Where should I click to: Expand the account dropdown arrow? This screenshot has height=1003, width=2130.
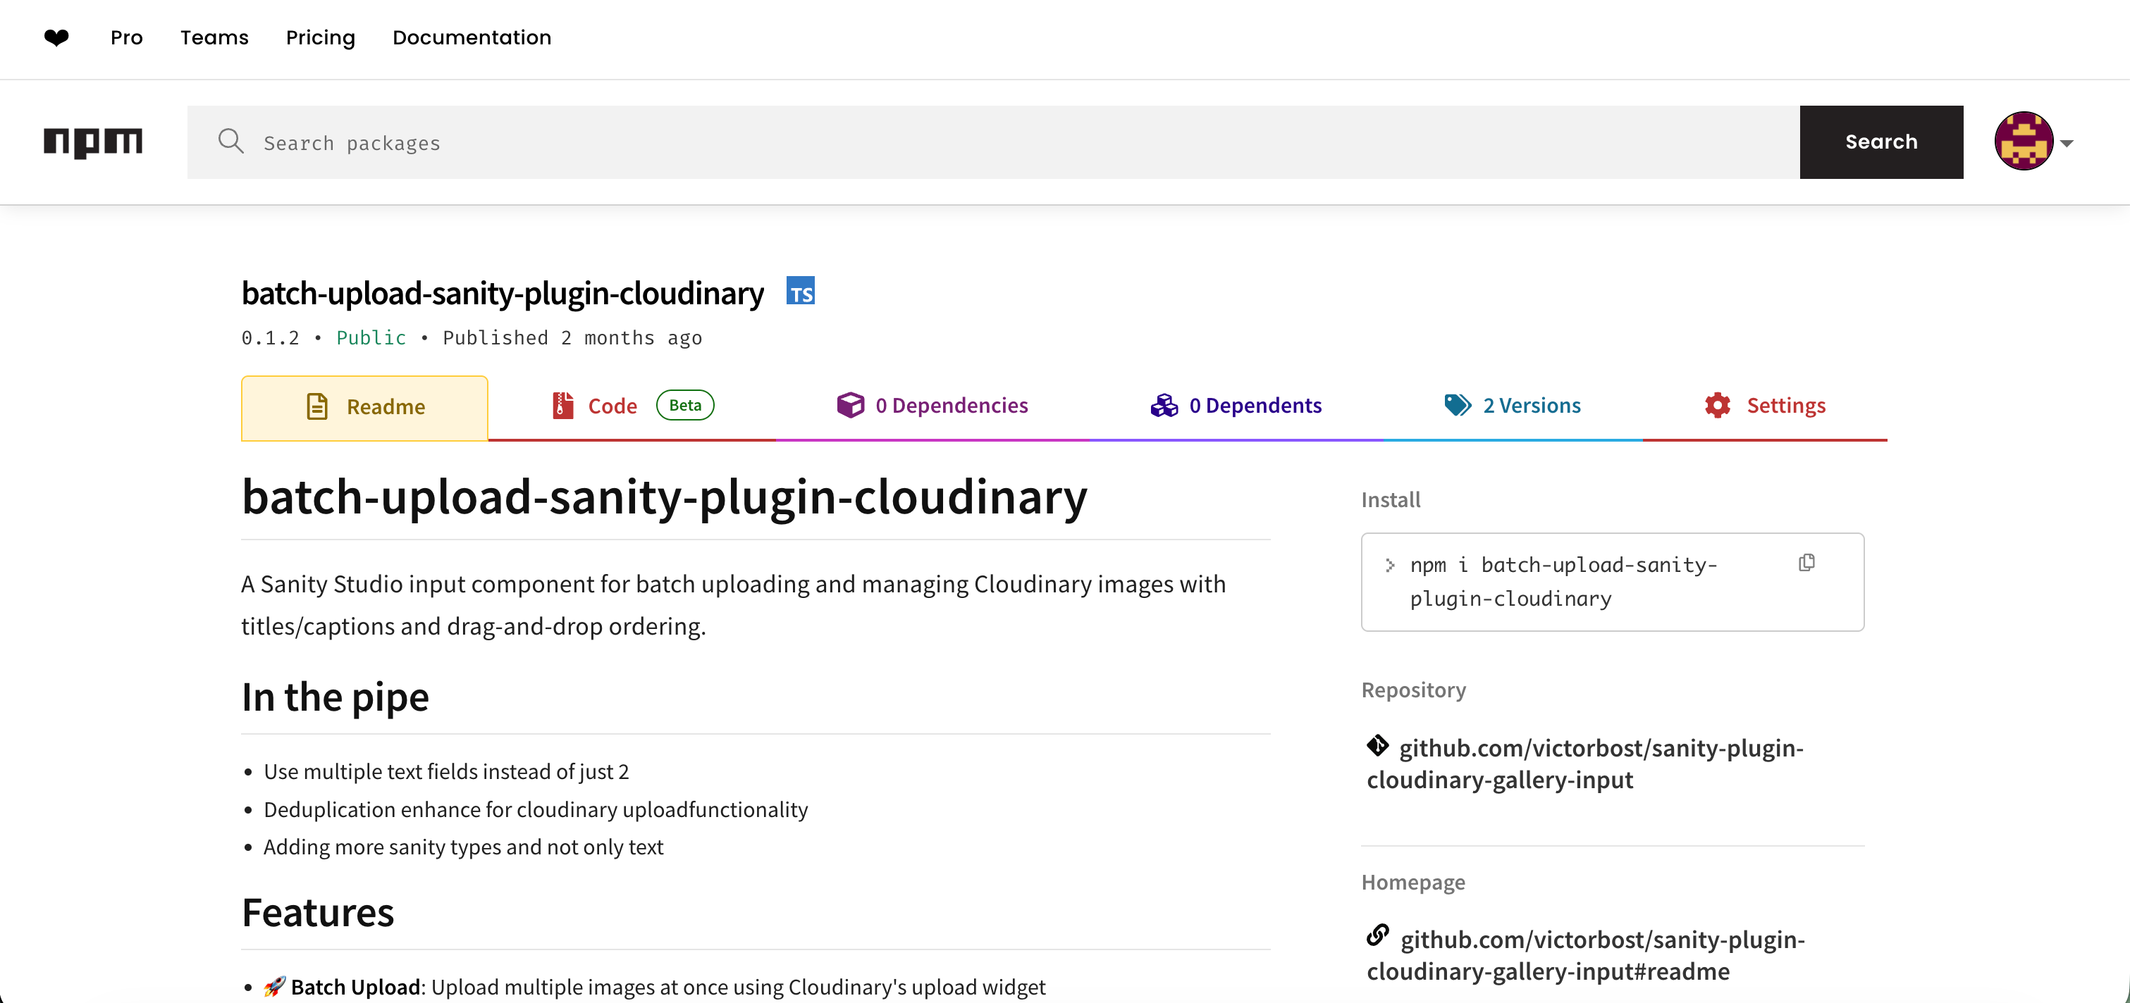pyautogui.click(x=2067, y=143)
